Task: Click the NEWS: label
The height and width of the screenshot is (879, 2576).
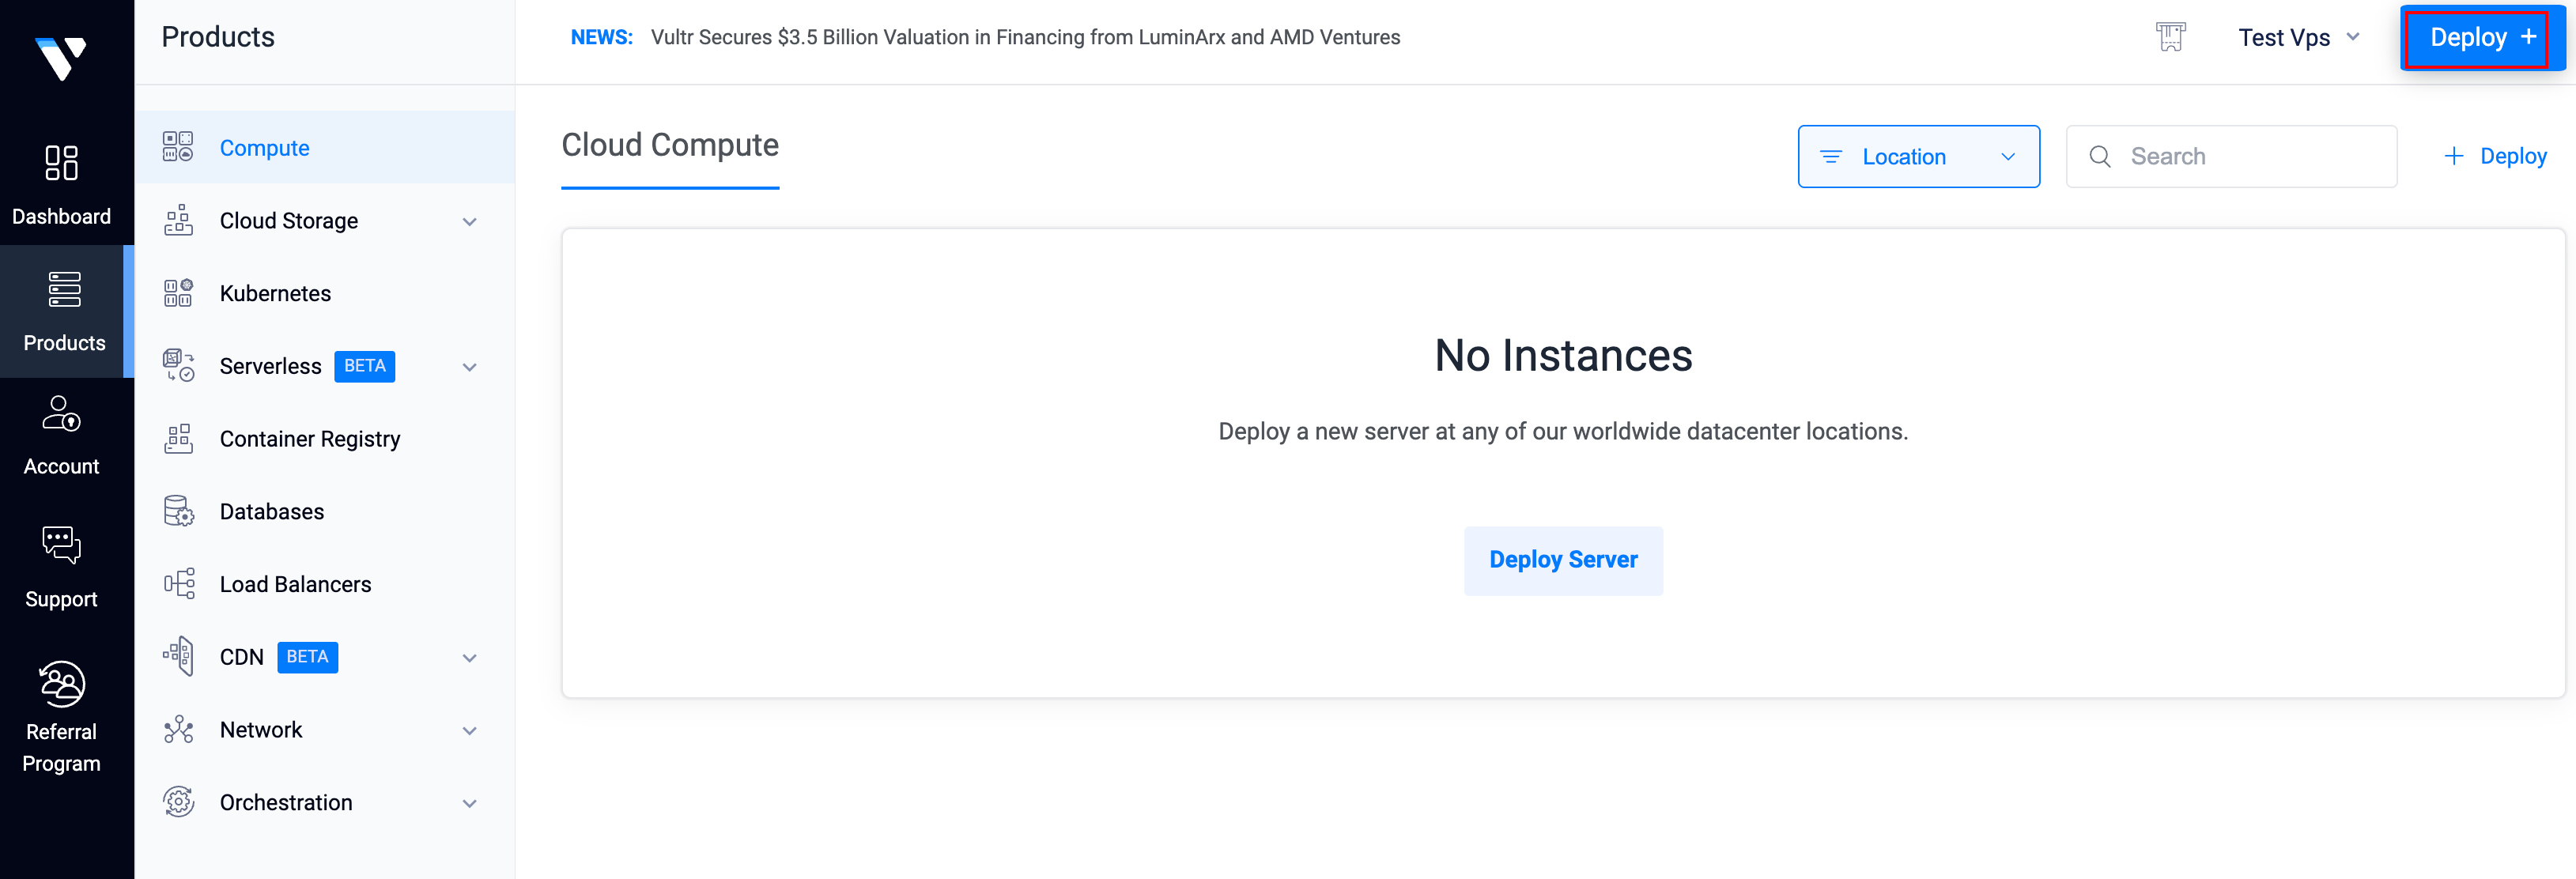Action: (x=601, y=37)
